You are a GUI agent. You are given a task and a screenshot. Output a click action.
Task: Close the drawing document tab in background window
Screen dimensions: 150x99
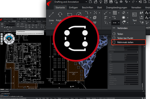[x=15, y=31]
